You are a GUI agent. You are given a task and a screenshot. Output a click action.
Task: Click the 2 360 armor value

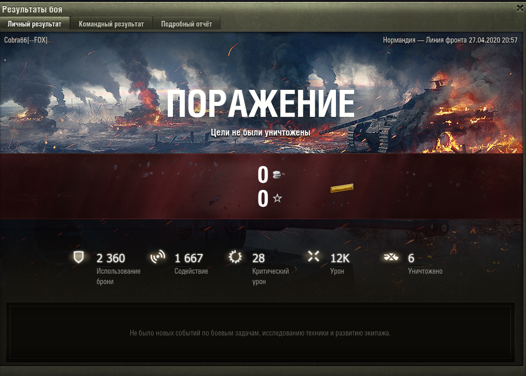point(111,258)
